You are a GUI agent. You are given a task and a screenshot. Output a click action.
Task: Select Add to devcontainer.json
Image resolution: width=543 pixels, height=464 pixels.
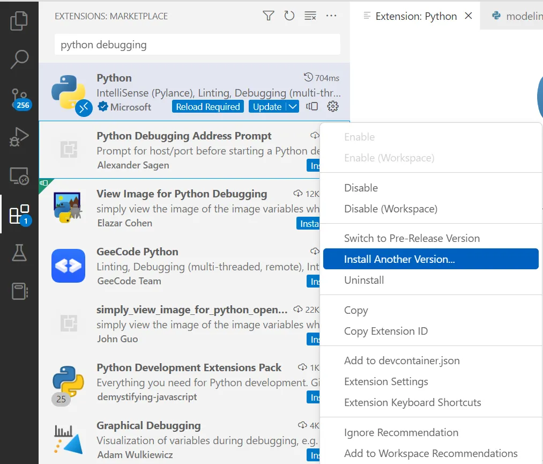431,360
